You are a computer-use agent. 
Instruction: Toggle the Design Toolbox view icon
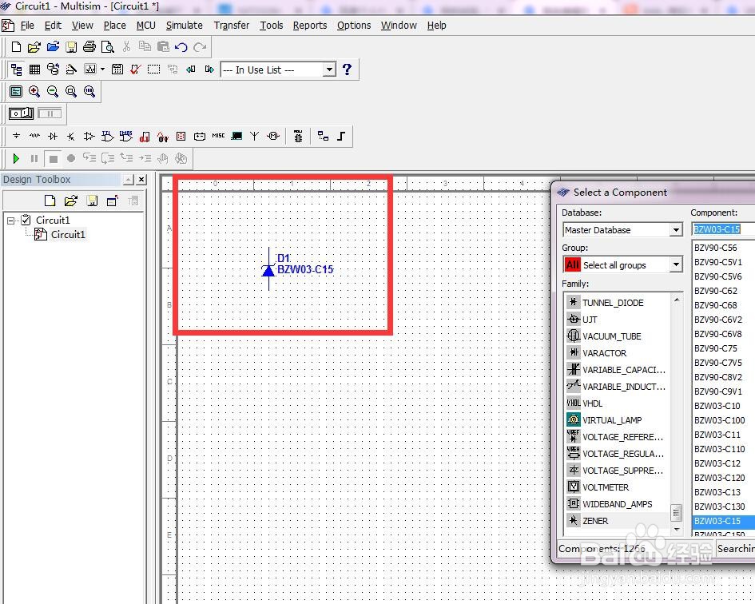[x=16, y=70]
